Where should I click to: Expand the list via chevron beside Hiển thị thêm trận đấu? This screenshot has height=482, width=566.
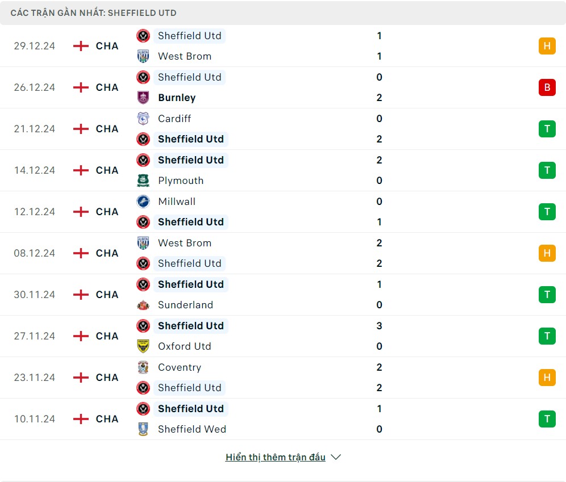336,457
